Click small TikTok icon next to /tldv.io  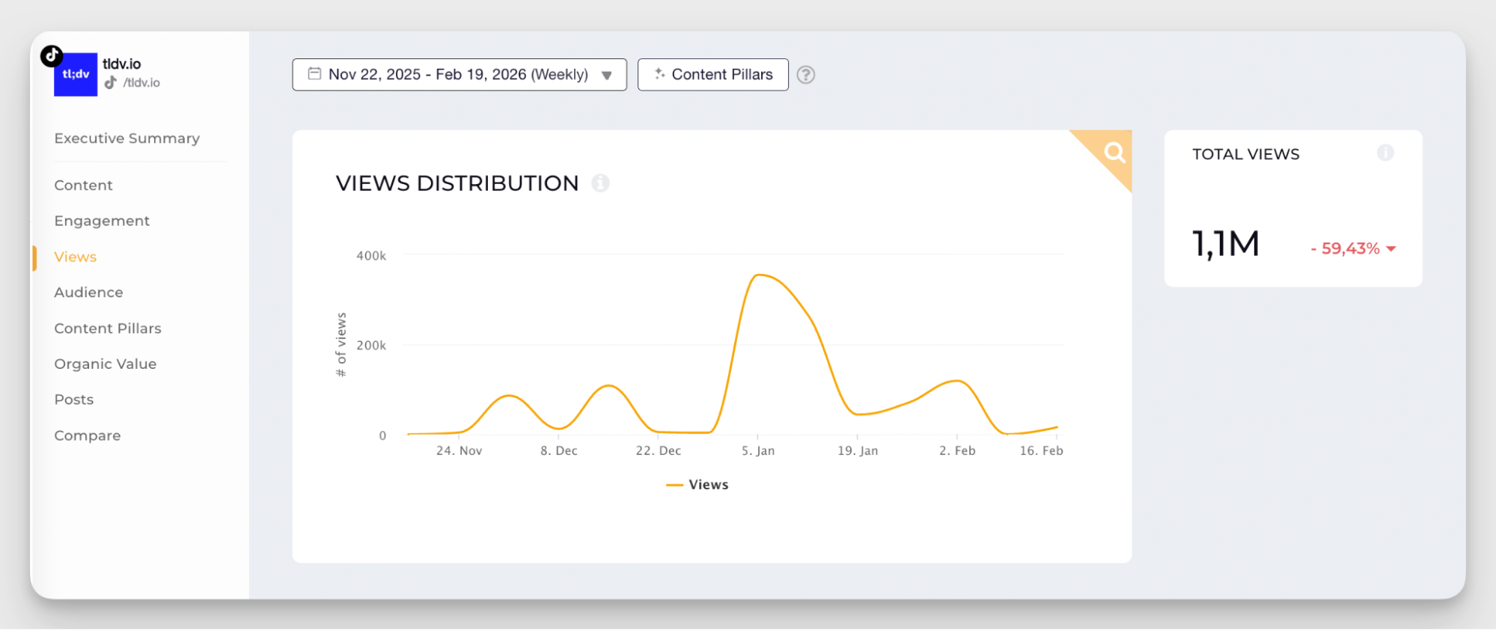coord(111,83)
